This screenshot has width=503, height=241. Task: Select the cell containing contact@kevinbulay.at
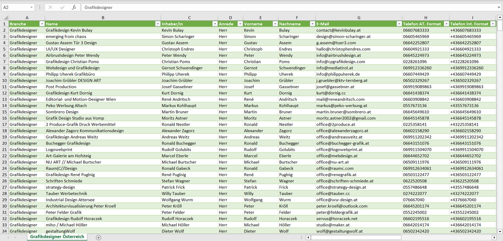click(359, 30)
